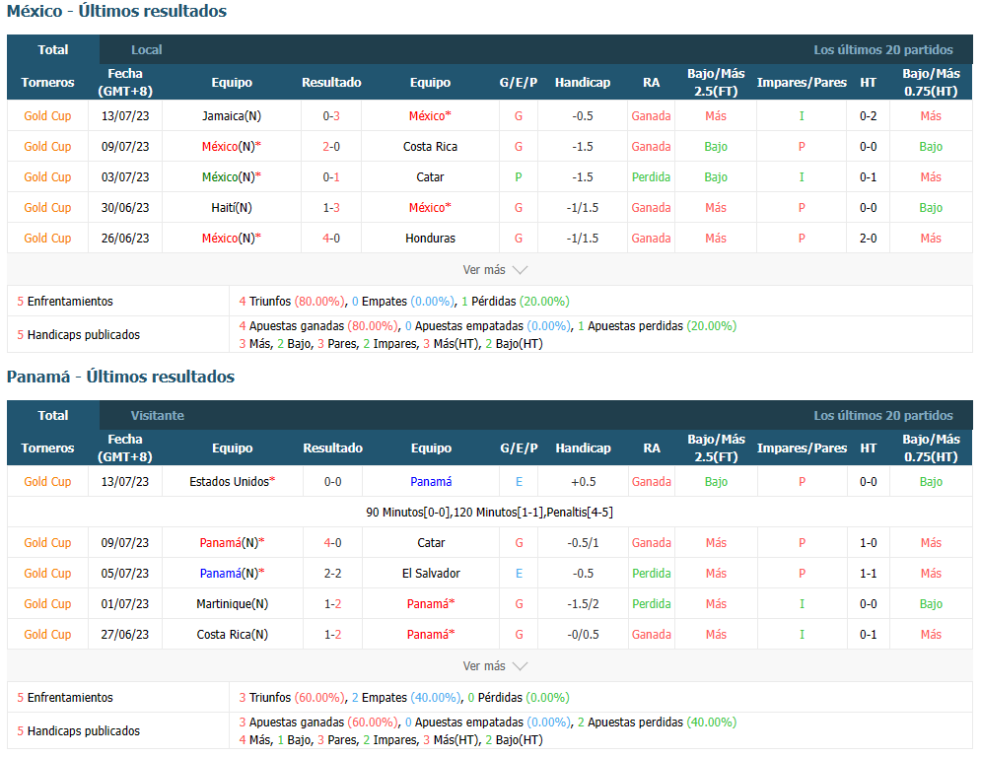
Task: Click the Resultado header in Panamá table
Action: point(332,447)
